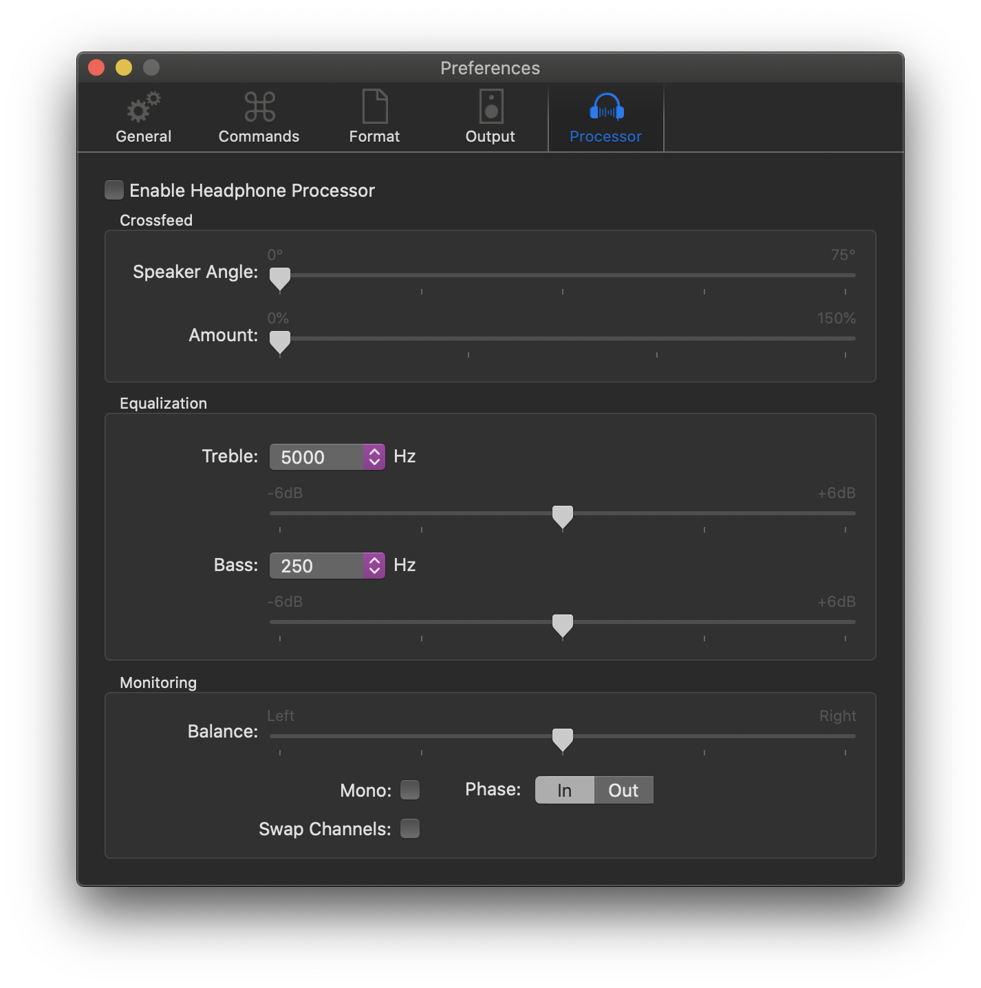Screen dimensions: 981x988
Task: Click the Crossfeed Amount slider handle
Action: click(x=280, y=341)
